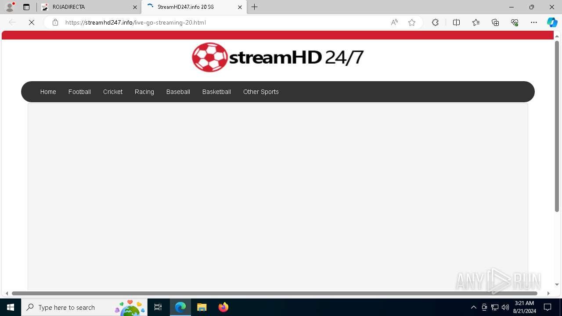Launch Firefox from the taskbar

pyautogui.click(x=223, y=307)
